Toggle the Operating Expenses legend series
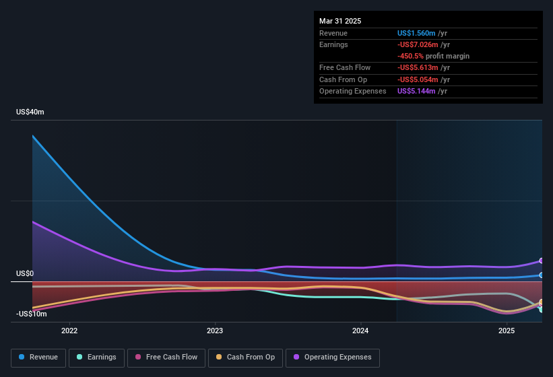This screenshot has width=553, height=377. [x=333, y=358]
